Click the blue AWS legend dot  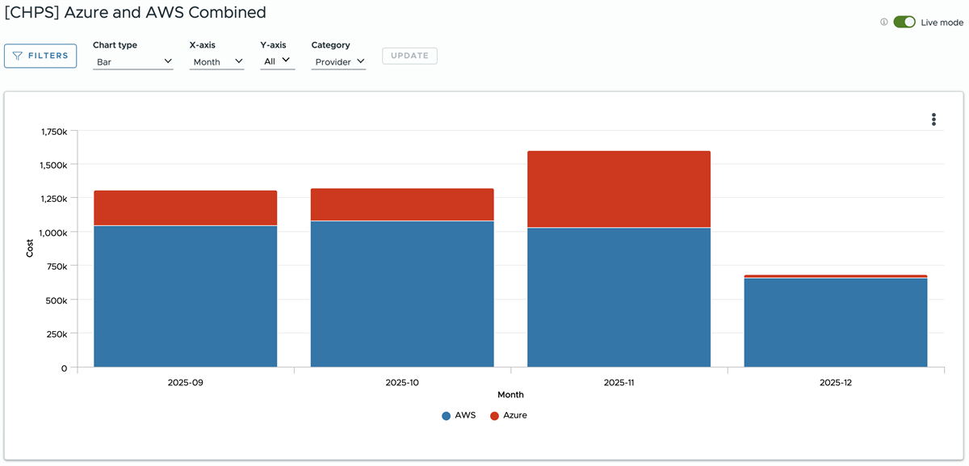(x=446, y=415)
